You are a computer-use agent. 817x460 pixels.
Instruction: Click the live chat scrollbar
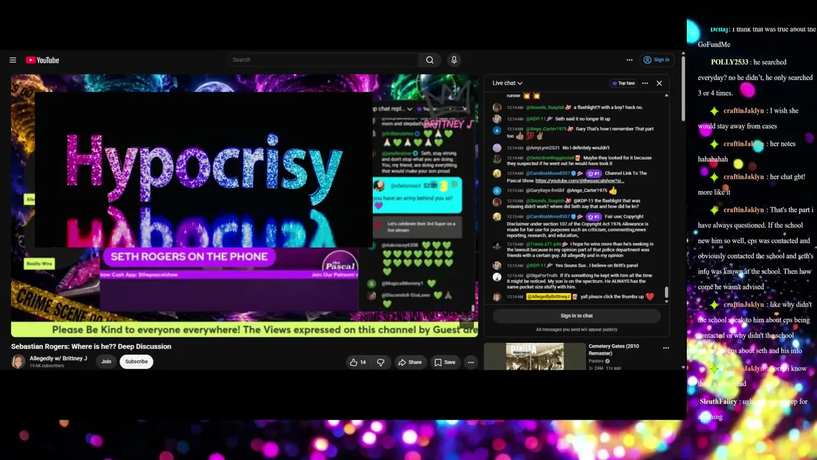pos(666,292)
